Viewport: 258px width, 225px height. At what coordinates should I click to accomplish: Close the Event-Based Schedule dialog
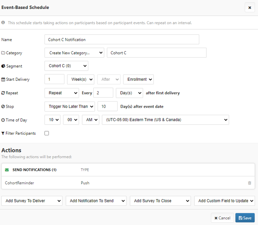pos(250,8)
